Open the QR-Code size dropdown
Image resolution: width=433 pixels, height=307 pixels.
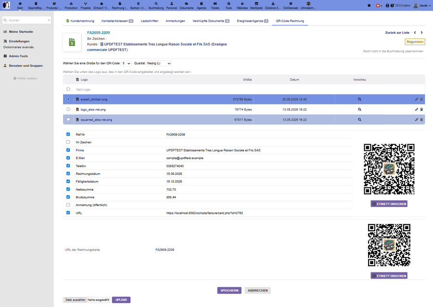[x=127, y=63]
